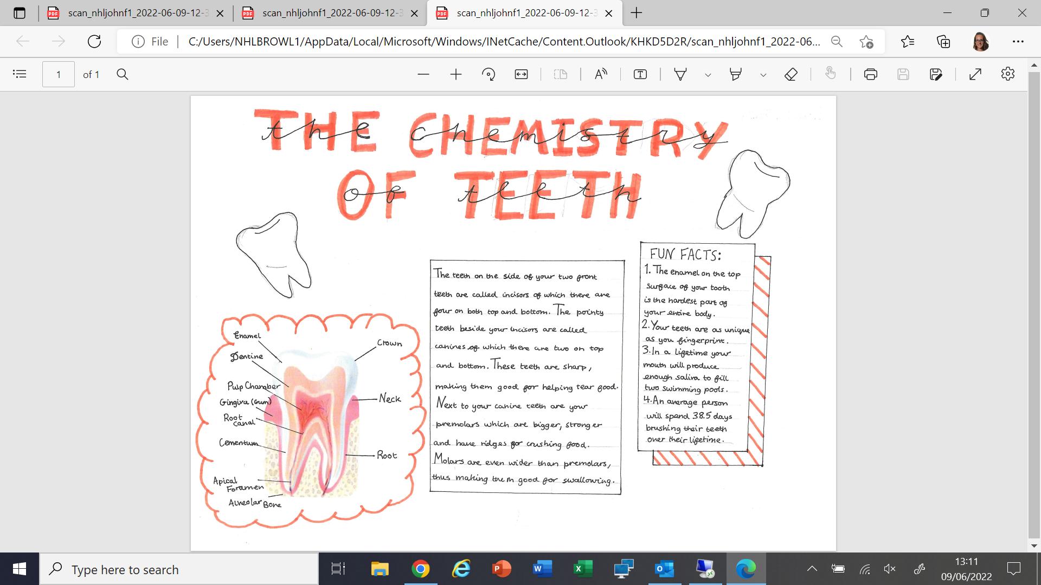Image resolution: width=1041 pixels, height=585 pixels.
Task: Select the Erase tool
Action: pyautogui.click(x=791, y=74)
